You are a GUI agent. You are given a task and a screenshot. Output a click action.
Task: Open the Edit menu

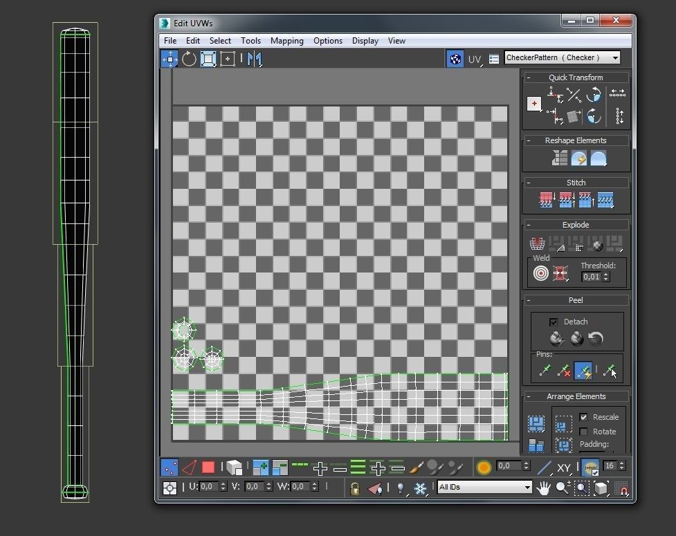[193, 41]
